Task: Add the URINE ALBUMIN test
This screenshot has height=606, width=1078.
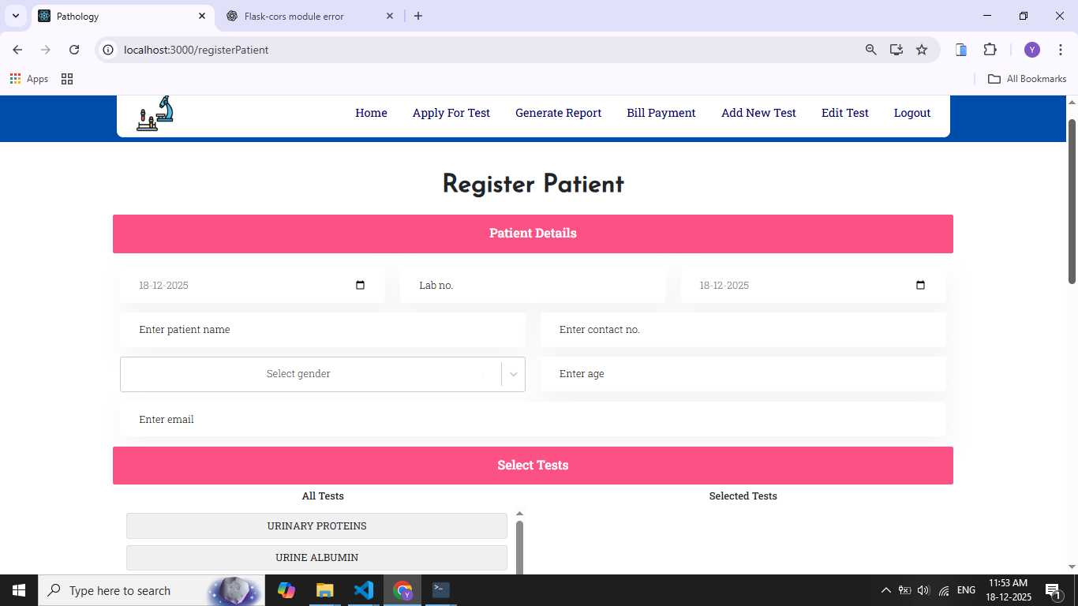Action: pyautogui.click(x=316, y=558)
